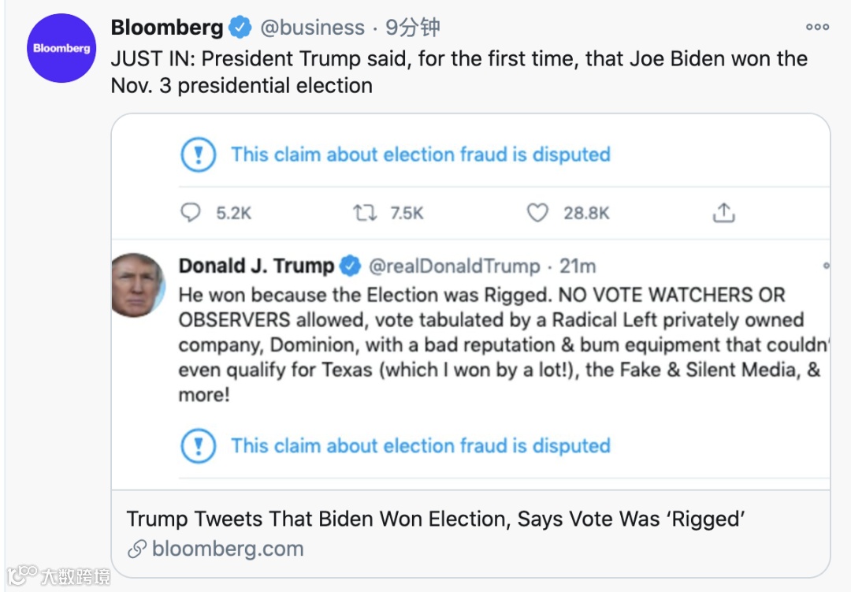Open the Bloomberg account name link
Image resolution: width=851 pixels, height=592 pixels.
tap(167, 28)
